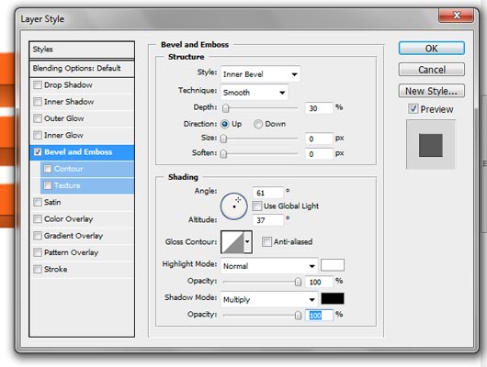This screenshot has height=367, width=487.
Task: Open the Gloss Contour picker arrow
Action: click(x=247, y=242)
